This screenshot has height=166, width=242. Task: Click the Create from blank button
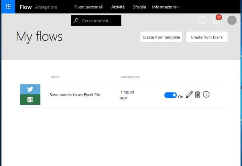pos(207,37)
